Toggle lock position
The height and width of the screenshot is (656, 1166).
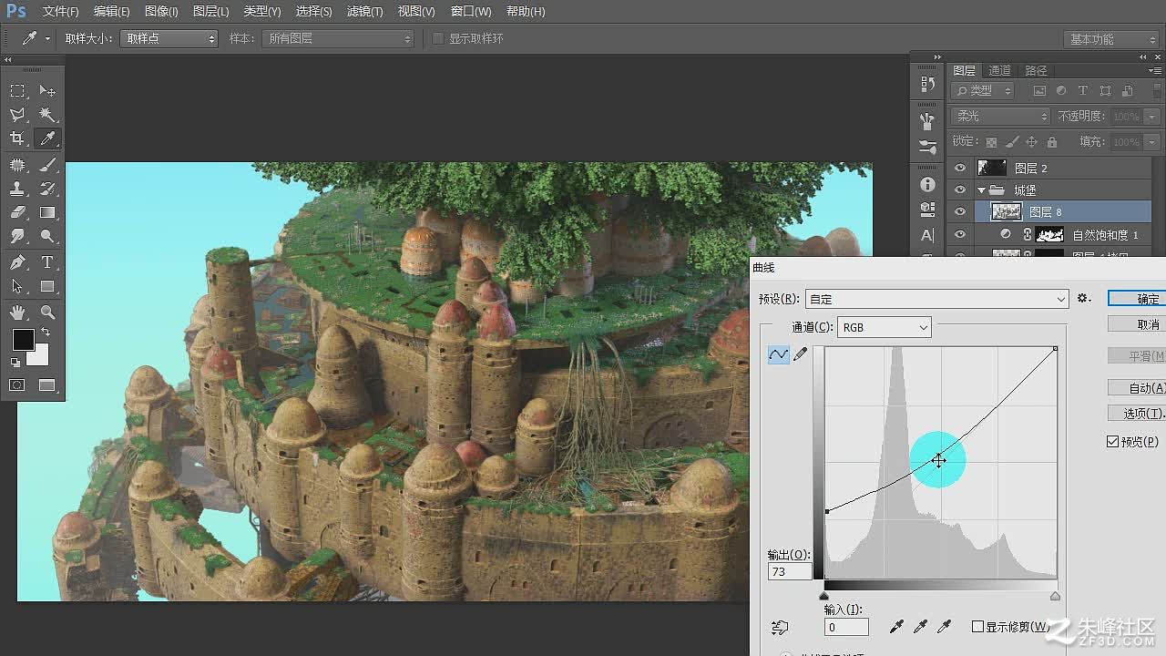pyautogui.click(x=1032, y=142)
